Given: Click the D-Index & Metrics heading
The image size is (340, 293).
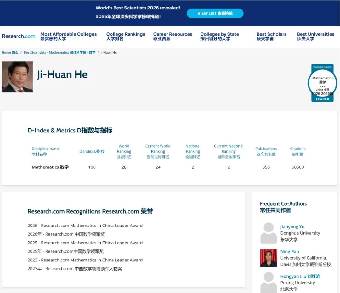Looking at the screenshot, I should [x=70, y=130].
